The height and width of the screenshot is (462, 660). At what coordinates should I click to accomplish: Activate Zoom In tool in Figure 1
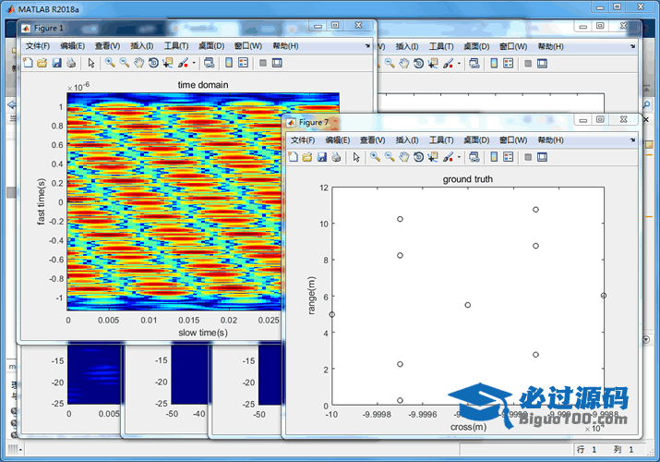pyautogui.click(x=110, y=63)
